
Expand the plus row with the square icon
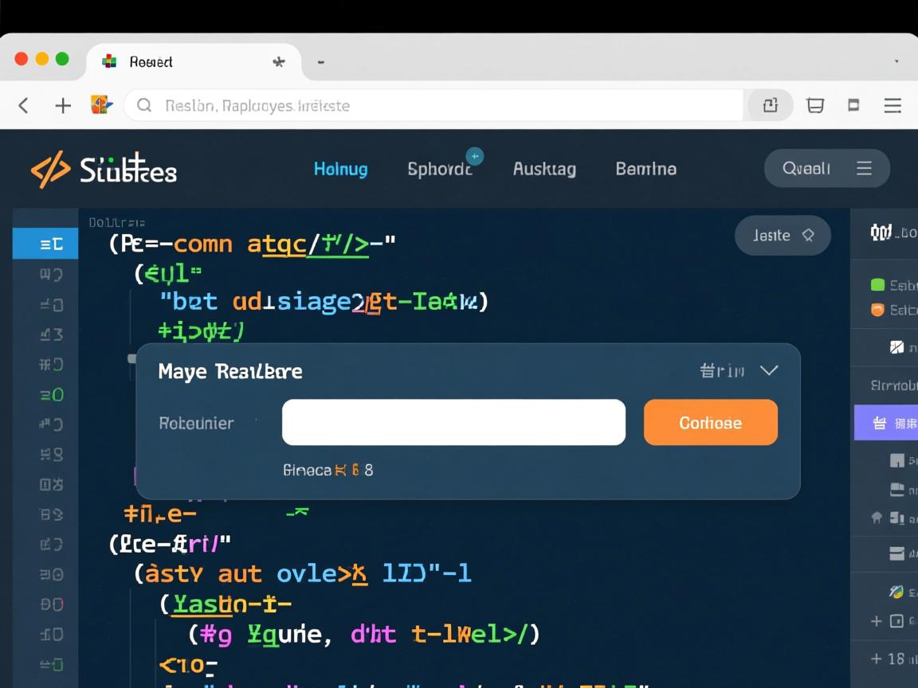[877, 621]
